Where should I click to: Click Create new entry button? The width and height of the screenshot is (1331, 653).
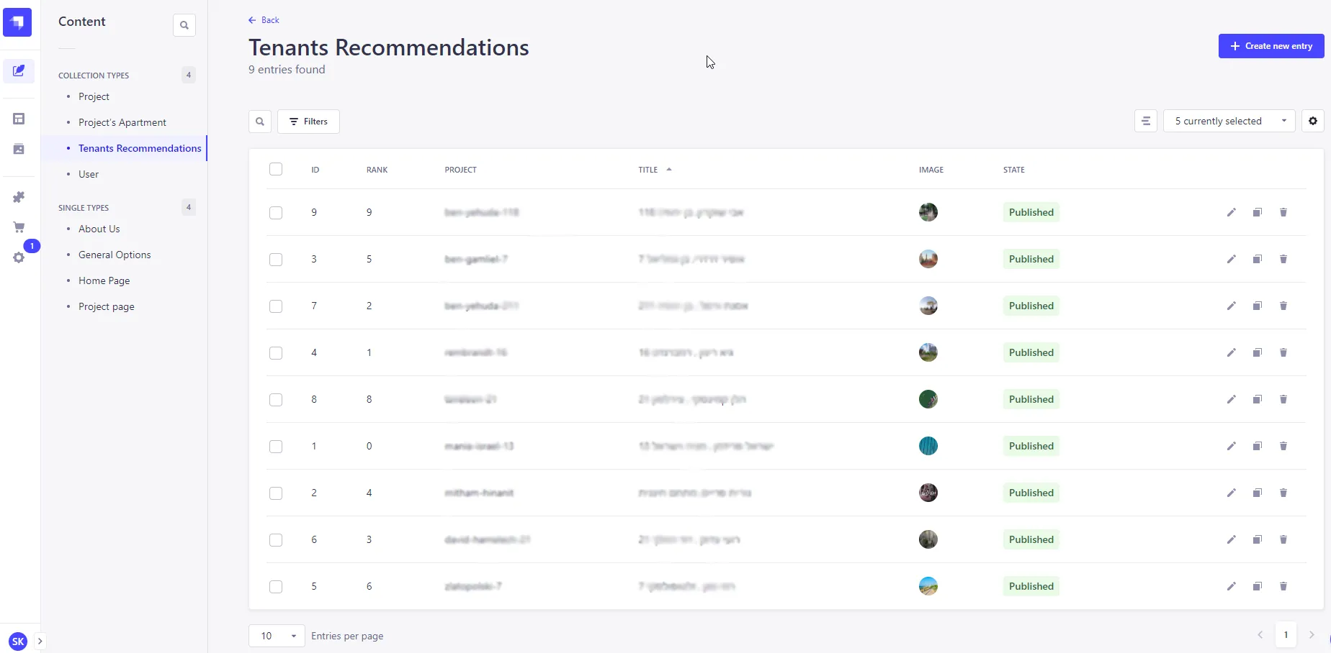coord(1270,46)
